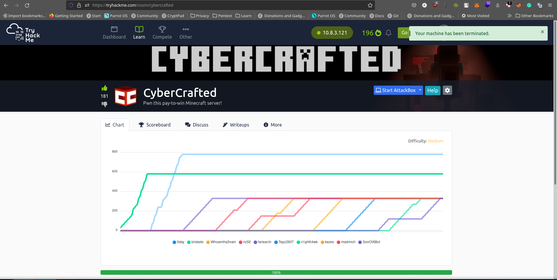Image resolution: width=557 pixels, height=280 pixels.
Task: Open room settings gear button
Action: point(447,90)
